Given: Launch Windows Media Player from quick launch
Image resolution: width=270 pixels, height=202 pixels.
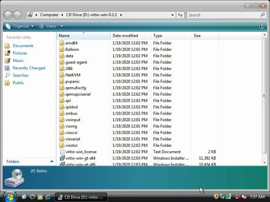Looking at the screenshot, I should click(40, 197).
